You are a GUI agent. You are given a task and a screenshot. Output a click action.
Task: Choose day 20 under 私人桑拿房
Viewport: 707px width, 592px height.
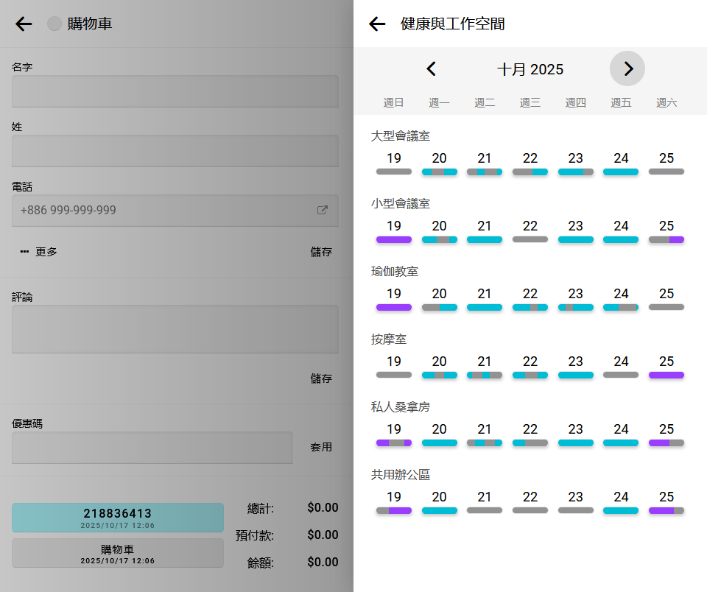pos(440,434)
